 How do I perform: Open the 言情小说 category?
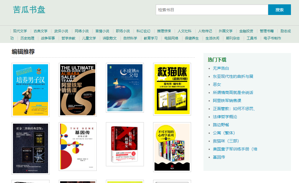[102, 31]
